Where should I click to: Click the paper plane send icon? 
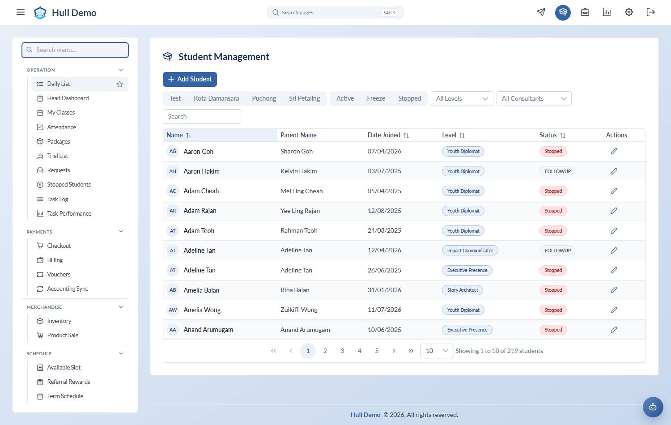point(541,12)
